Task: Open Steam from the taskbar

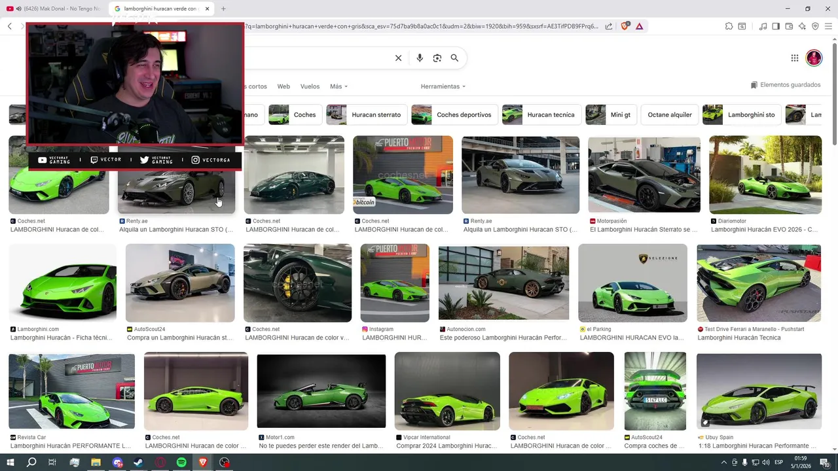Action: [x=138, y=462]
